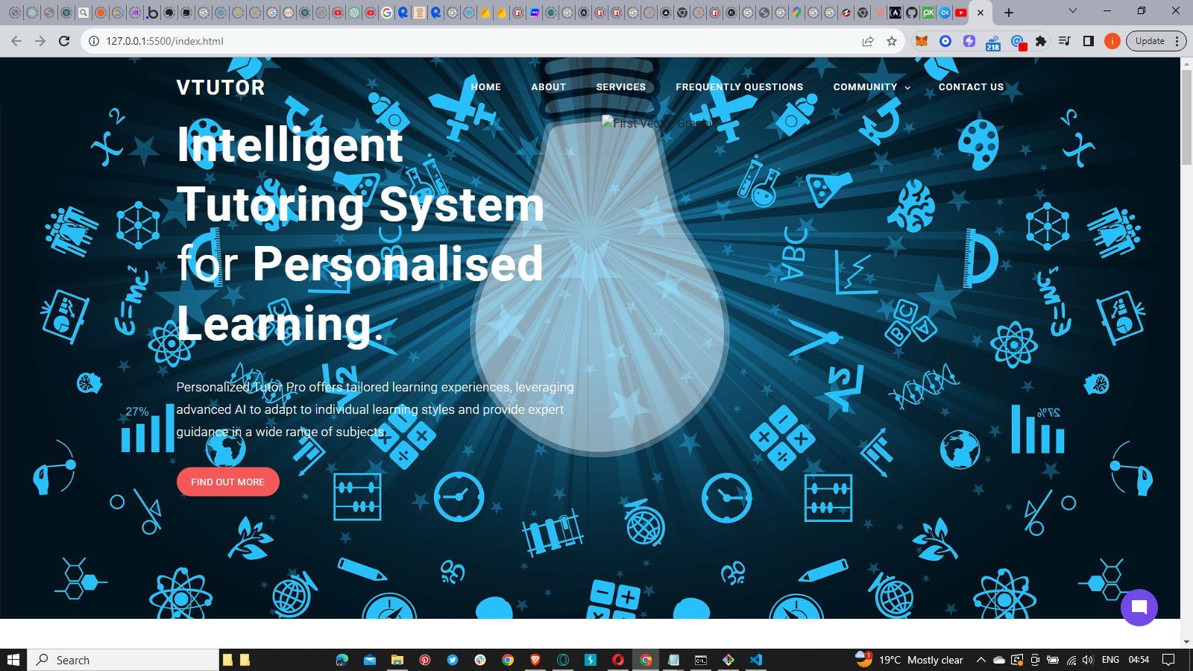View site information icon in address bar

pyautogui.click(x=94, y=41)
